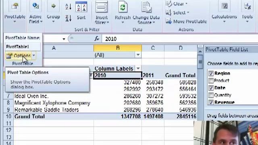The height and width of the screenshot is (145, 258).
Task: Click the Insert Function fx icon
Action: point(97,39)
